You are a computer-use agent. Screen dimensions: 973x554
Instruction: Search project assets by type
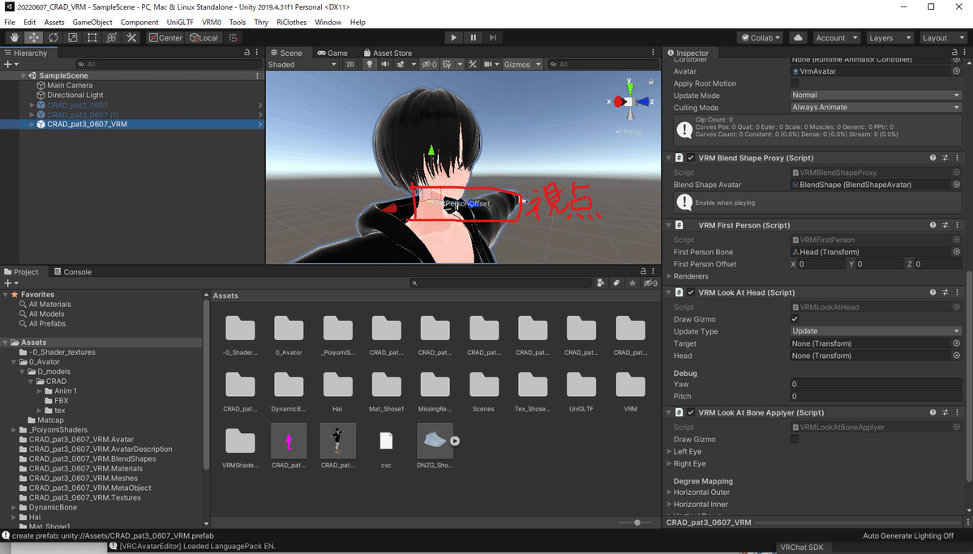(600, 283)
